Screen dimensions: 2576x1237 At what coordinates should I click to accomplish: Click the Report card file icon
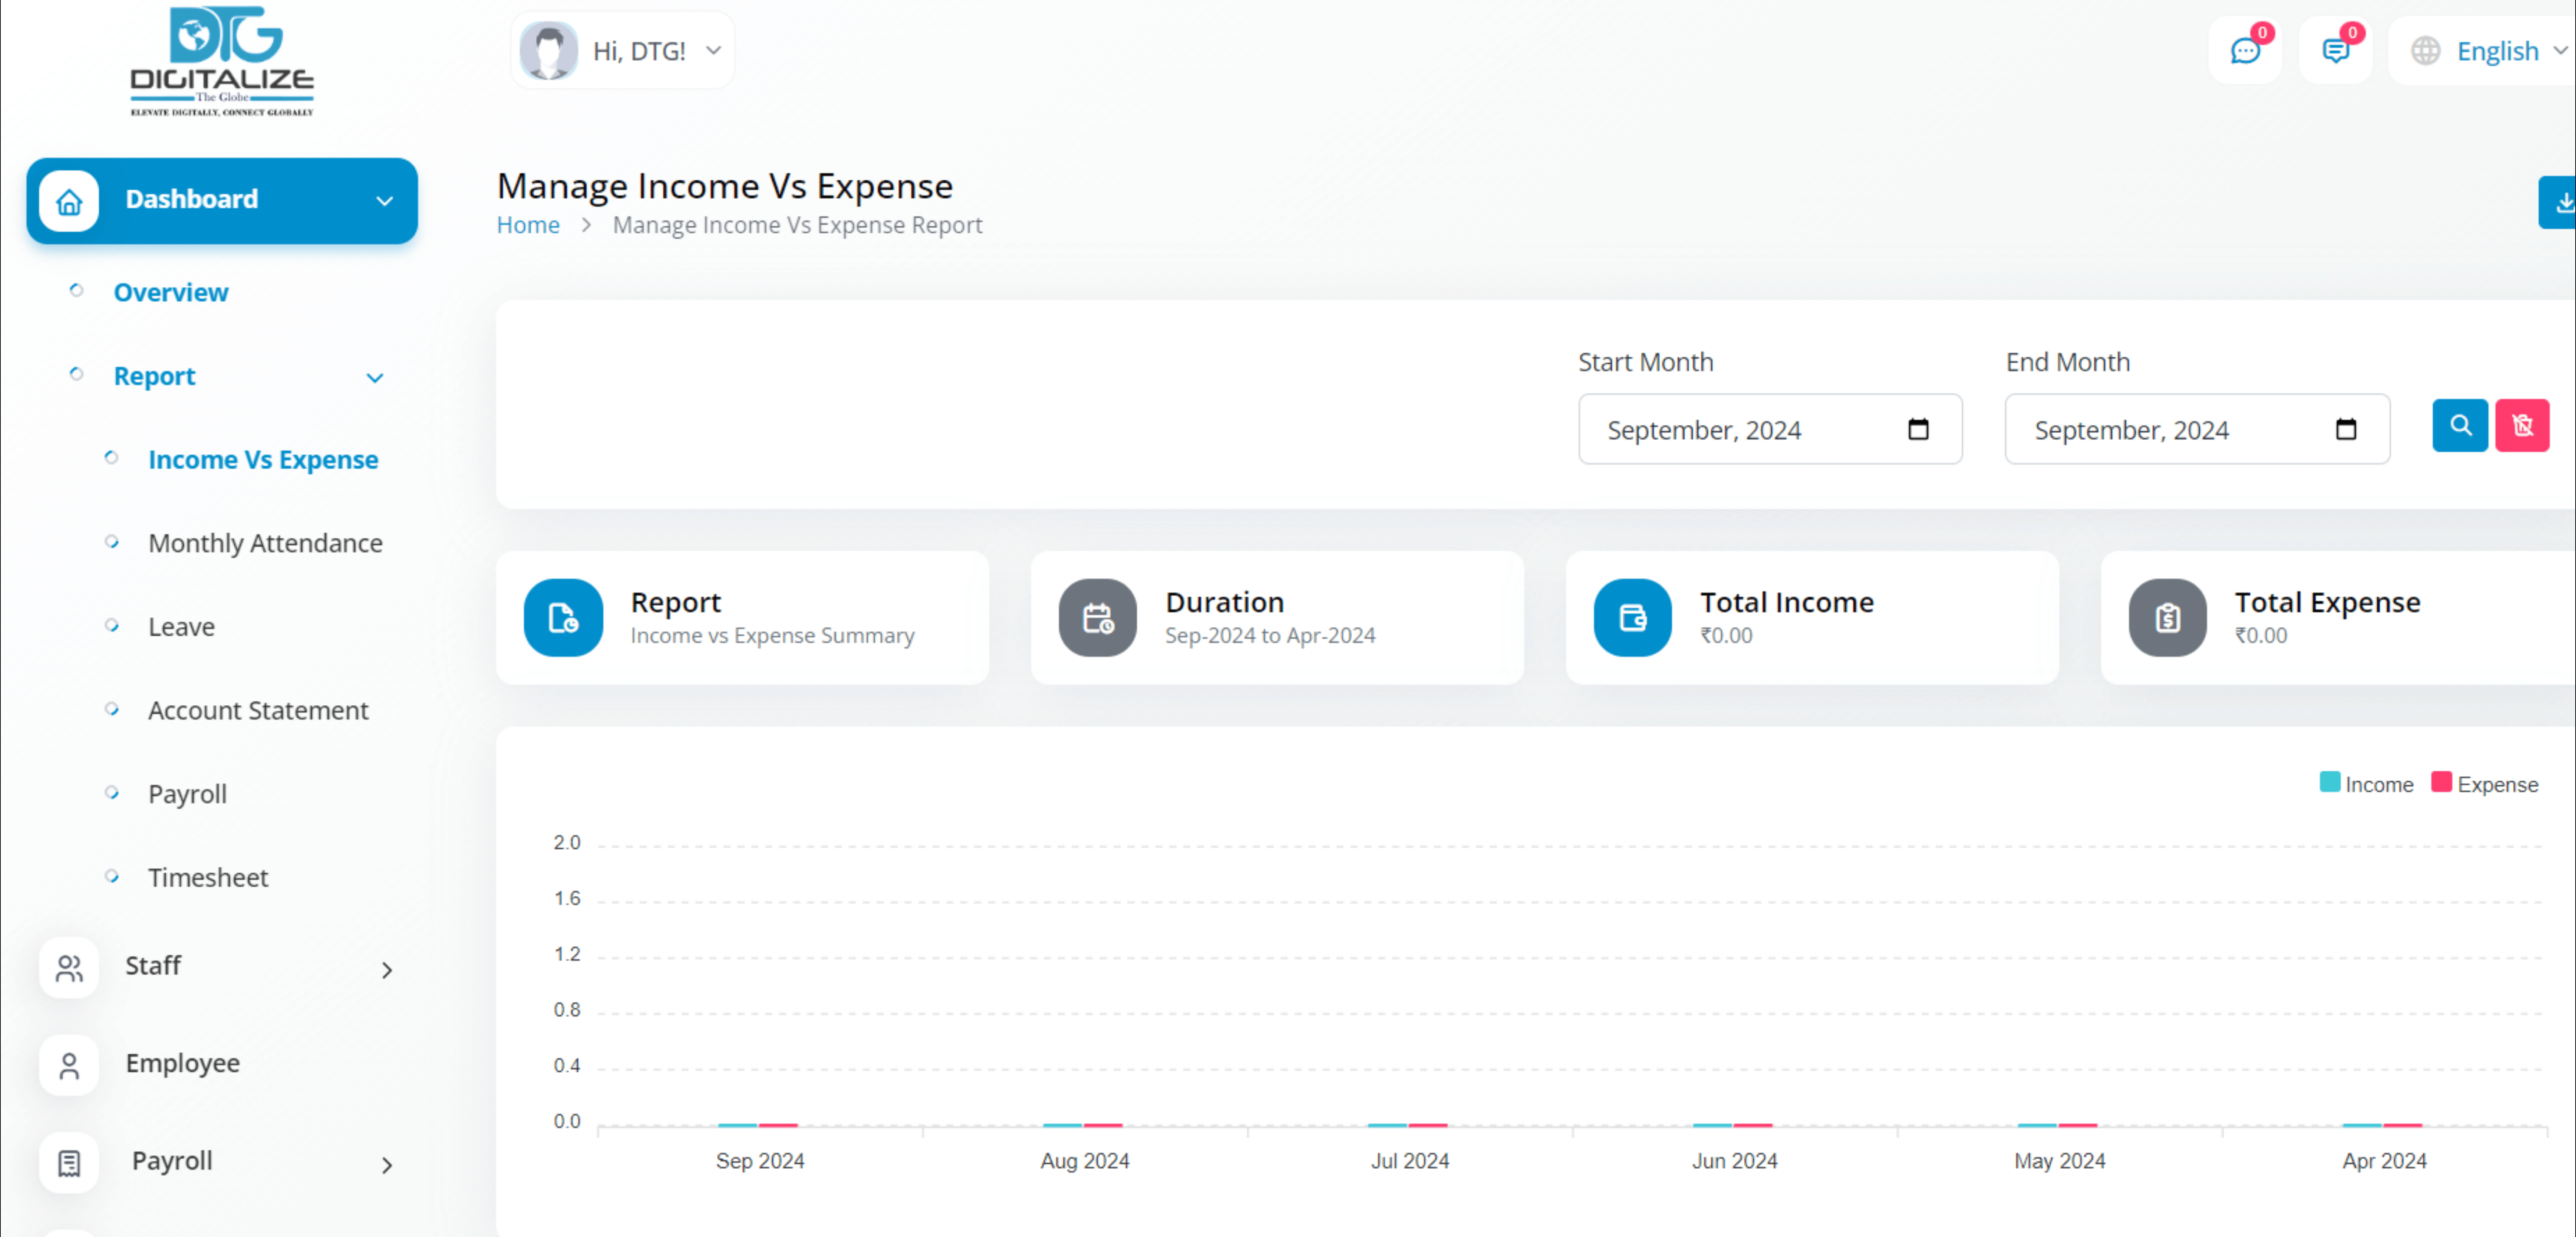point(563,617)
